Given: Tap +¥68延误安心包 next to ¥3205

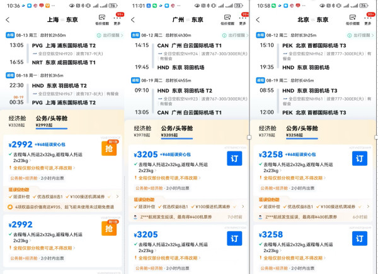Looking at the screenshot, I should pos(175,155).
